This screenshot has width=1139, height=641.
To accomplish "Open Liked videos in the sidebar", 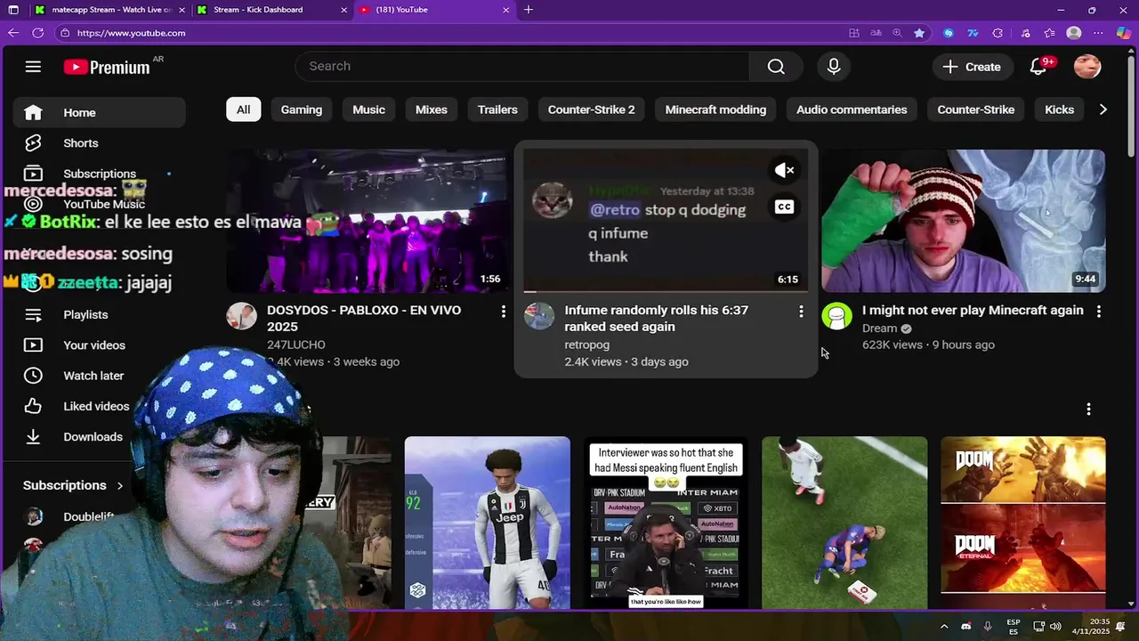I will pyautogui.click(x=99, y=406).
